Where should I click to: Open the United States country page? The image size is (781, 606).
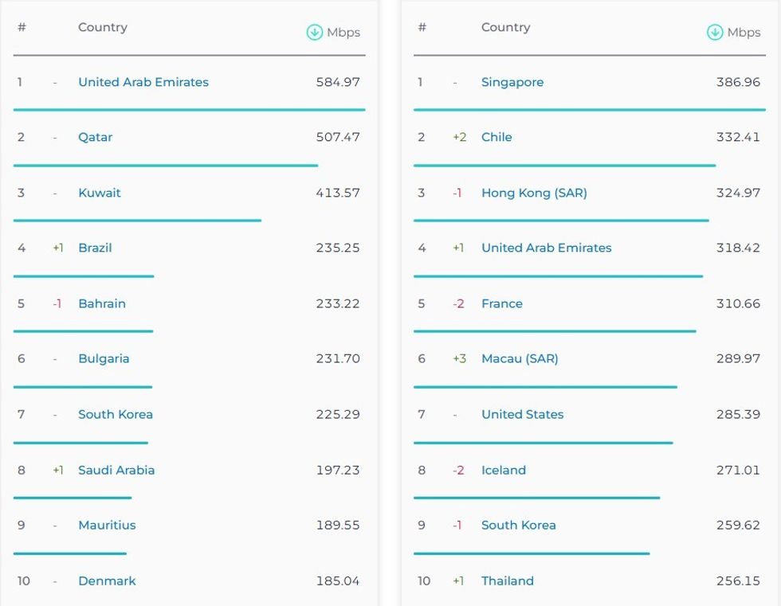click(x=522, y=414)
